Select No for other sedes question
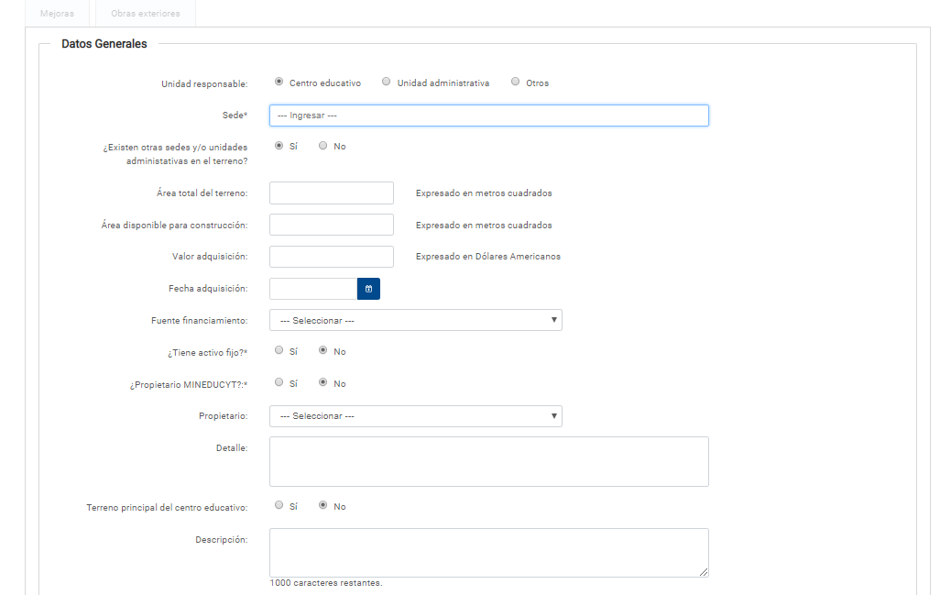Screen dimensions: 940x595 (x=322, y=146)
